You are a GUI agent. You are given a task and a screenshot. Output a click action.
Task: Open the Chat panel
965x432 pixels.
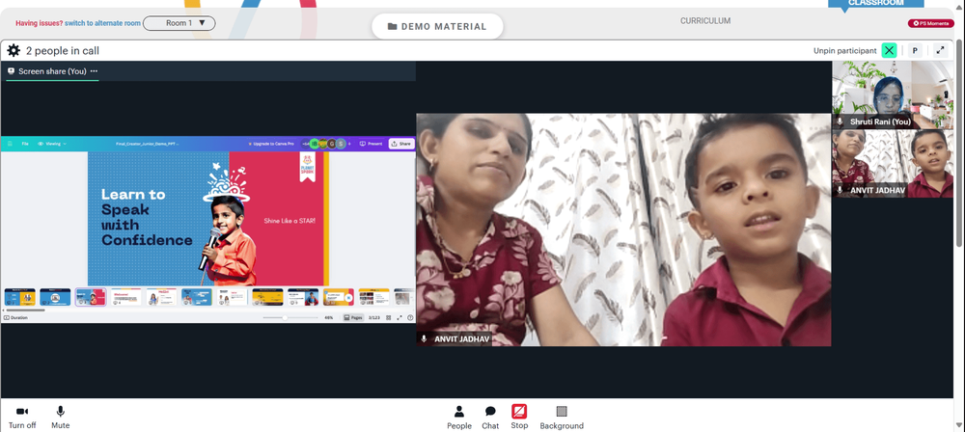(x=490, y=417)
